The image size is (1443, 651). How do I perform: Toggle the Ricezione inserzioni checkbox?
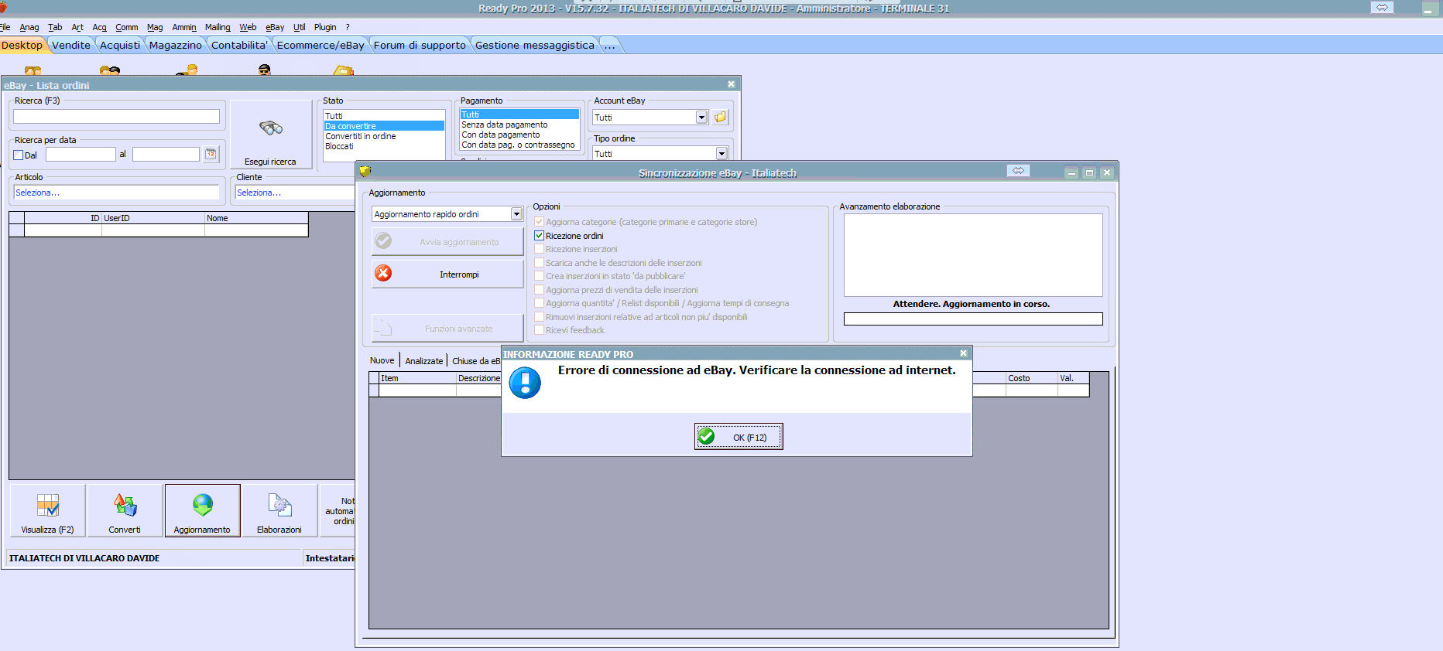coord(540,249)
